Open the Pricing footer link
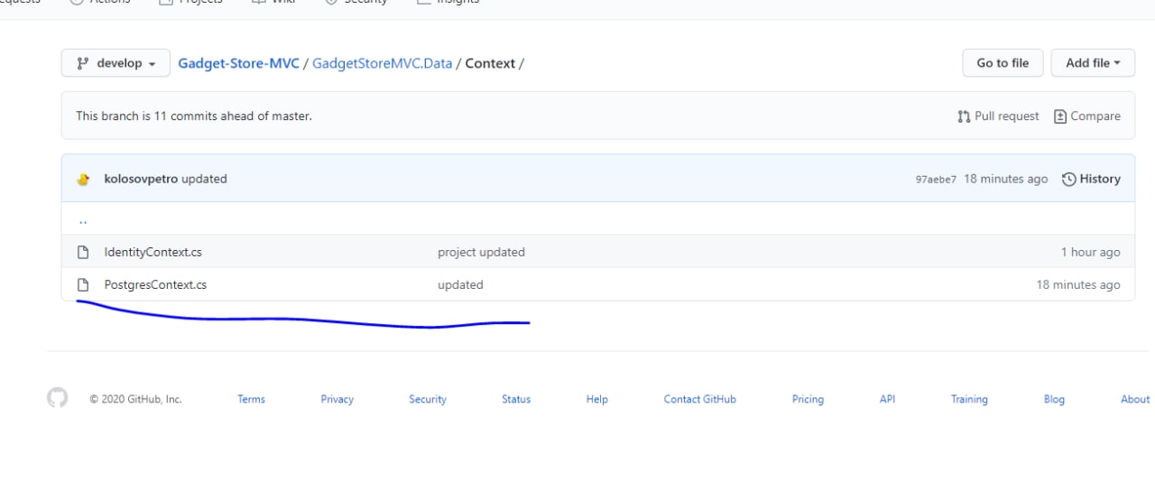Viewport: 1155px width, 500px height. [808, 399]
